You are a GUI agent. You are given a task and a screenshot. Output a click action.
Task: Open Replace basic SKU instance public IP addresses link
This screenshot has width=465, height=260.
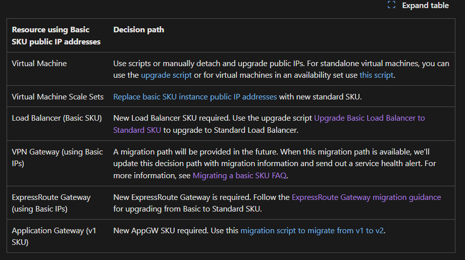pos(195,96)
